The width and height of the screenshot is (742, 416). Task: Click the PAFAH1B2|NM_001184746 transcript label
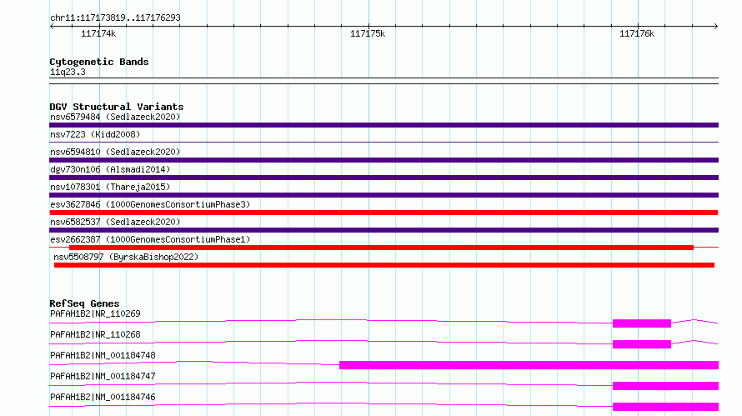pos(103,397)
